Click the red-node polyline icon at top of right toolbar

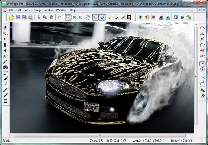tap(202, 28)
